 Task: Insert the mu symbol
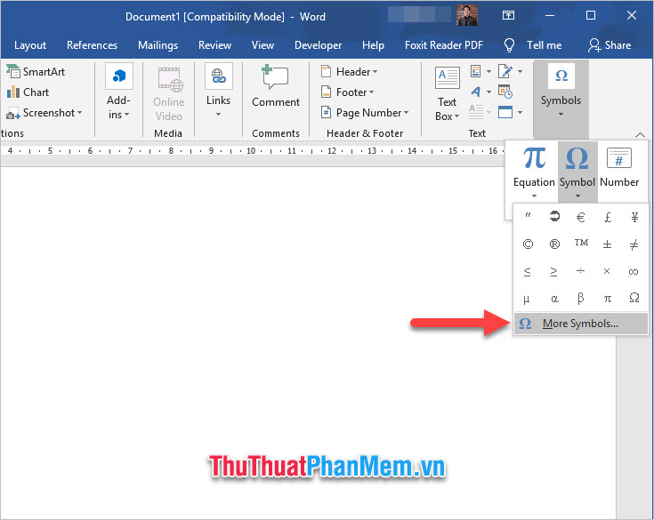527,299
